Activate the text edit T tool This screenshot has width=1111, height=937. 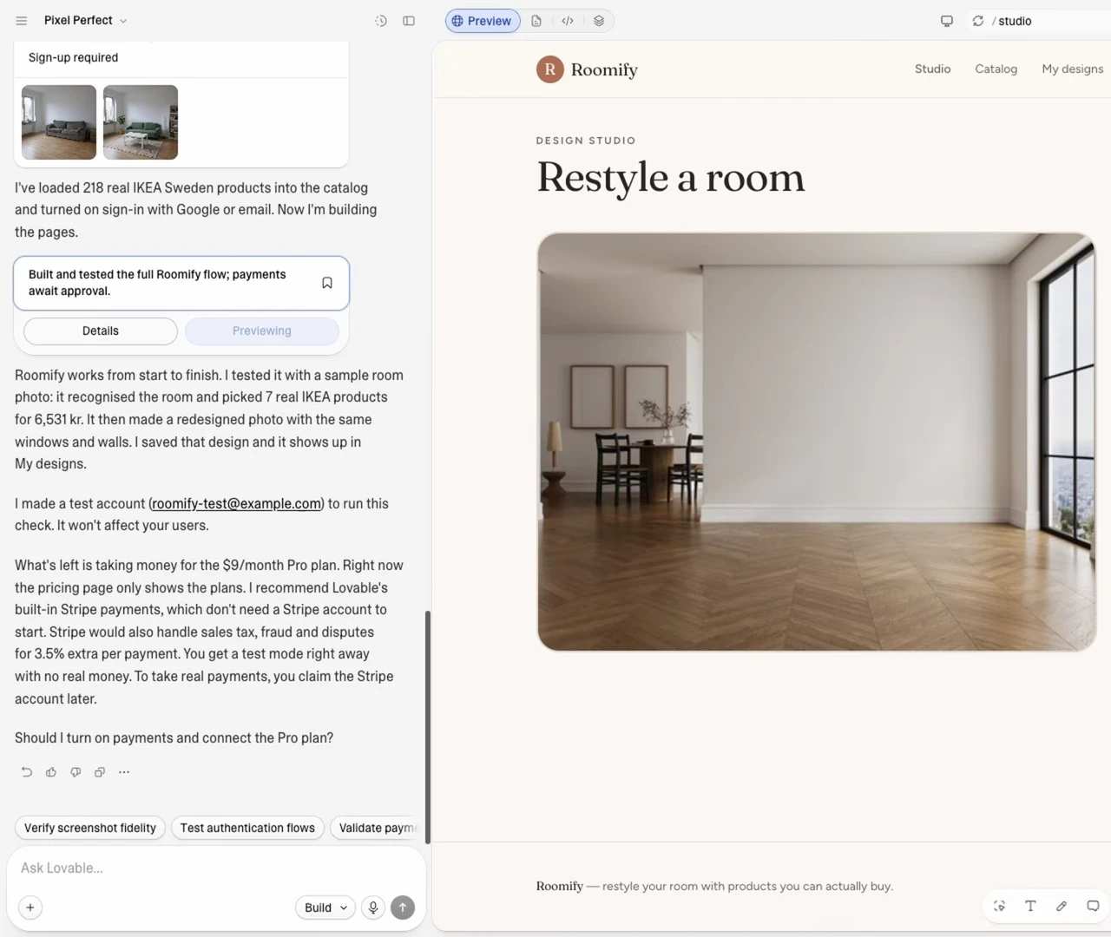(1031, 907)
